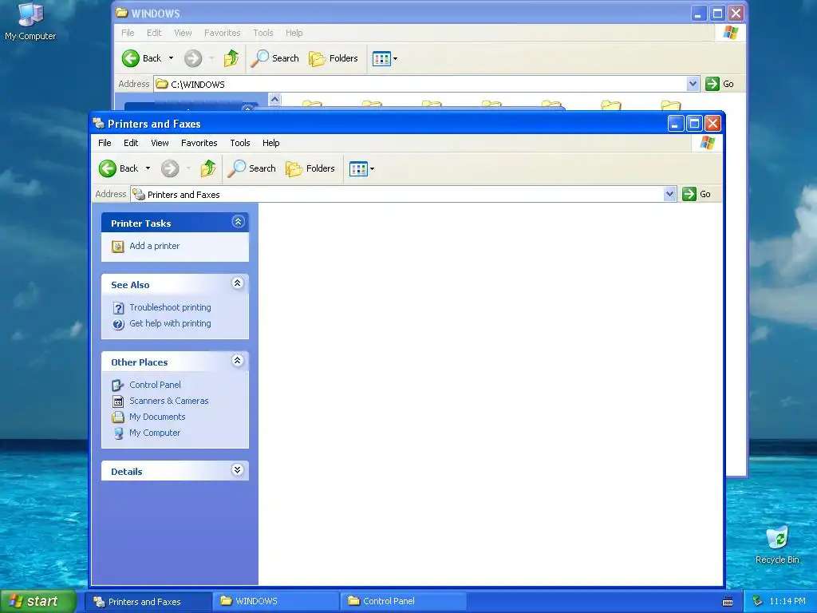Screen dimensions: 817x613
Task: Toggle Folders pane in Printers and Faxes
Action: 310,168
